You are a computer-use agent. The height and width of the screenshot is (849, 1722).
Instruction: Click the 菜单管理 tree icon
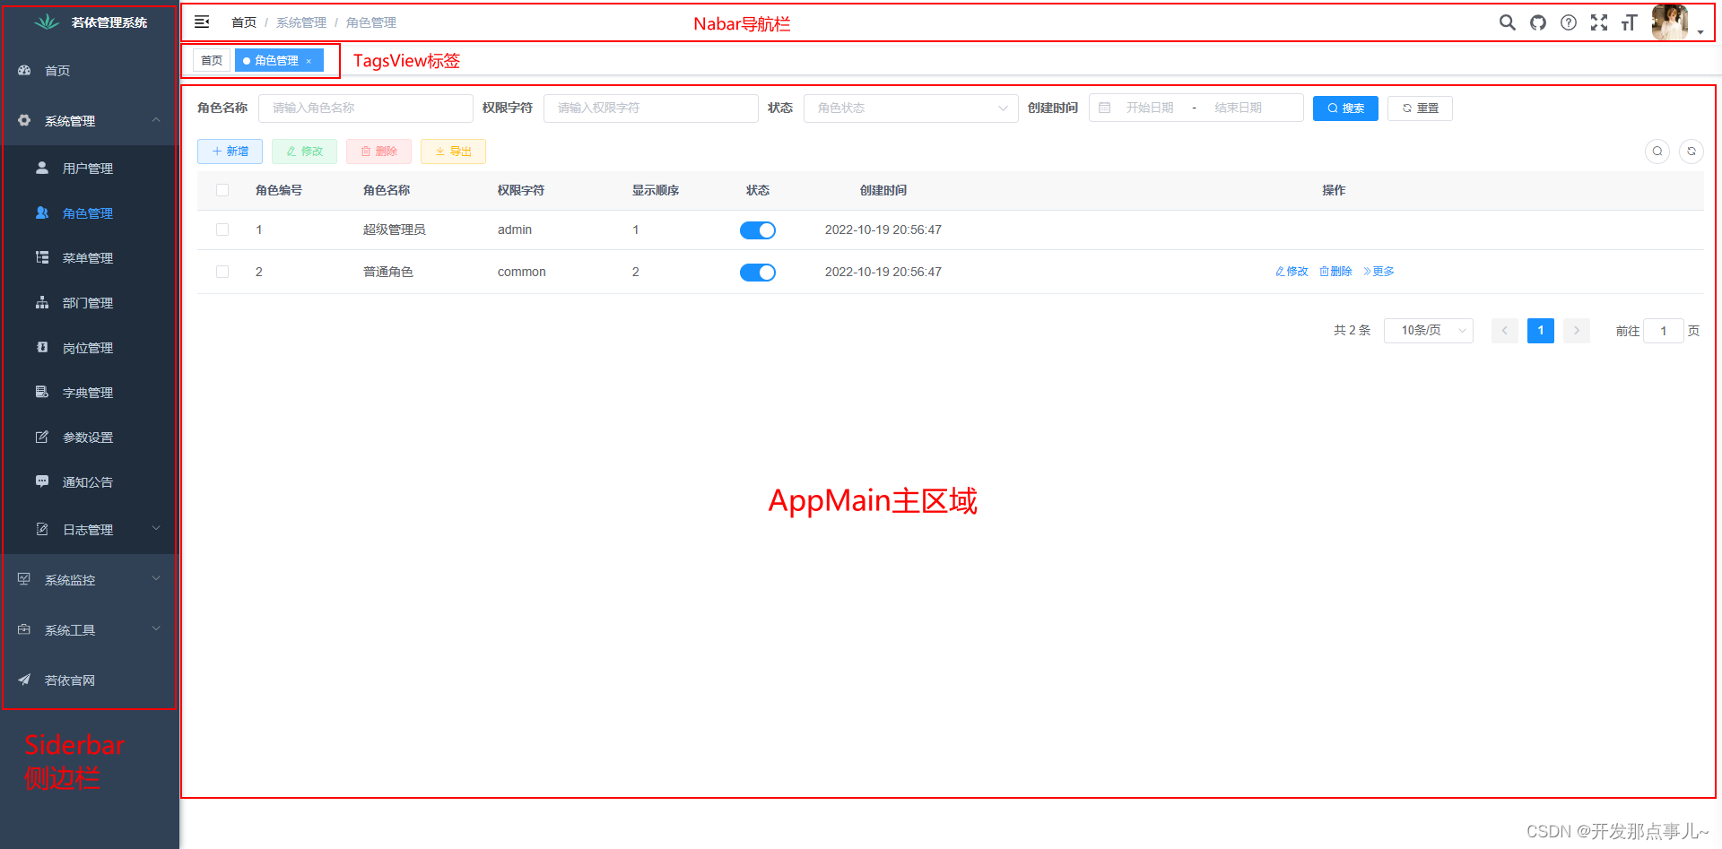pos(42,257)
